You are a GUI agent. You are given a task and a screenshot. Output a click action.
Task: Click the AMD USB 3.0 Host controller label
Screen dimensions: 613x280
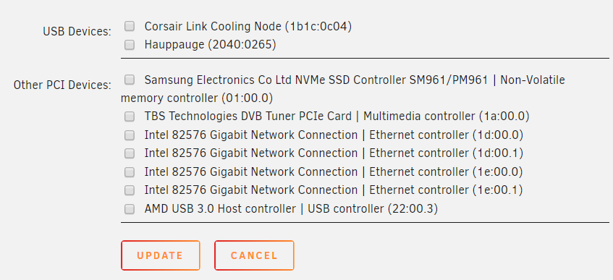point(291,209)
